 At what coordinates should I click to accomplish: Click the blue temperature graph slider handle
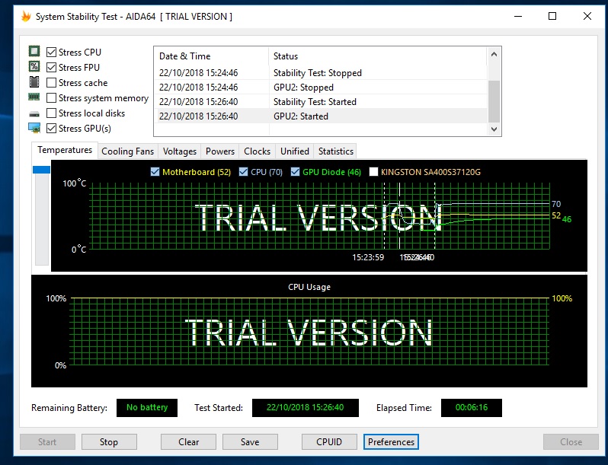41,170
